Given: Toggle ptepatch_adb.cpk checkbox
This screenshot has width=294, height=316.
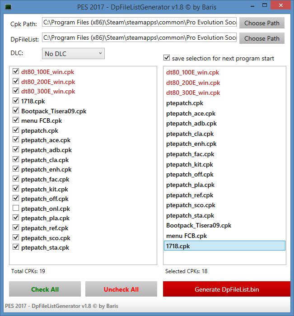Looking at the screenshot, I should coord(16,149).
